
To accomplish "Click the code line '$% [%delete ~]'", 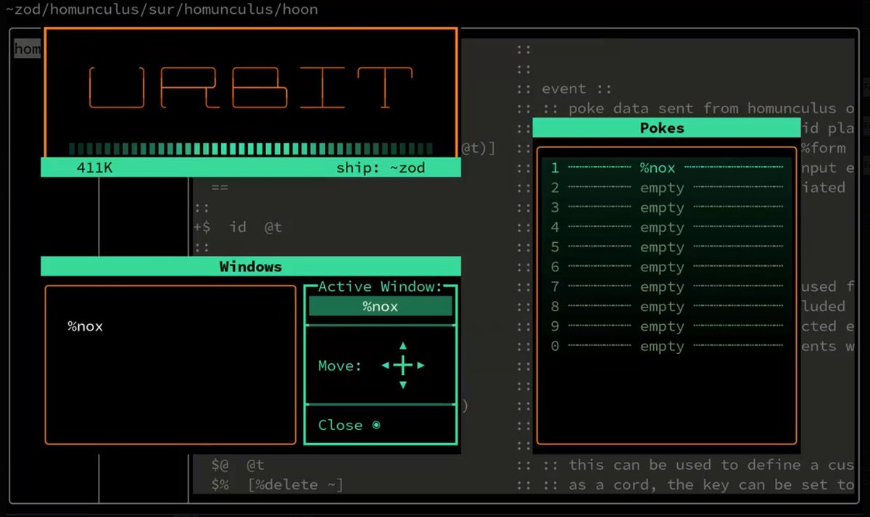I will 277,484.
